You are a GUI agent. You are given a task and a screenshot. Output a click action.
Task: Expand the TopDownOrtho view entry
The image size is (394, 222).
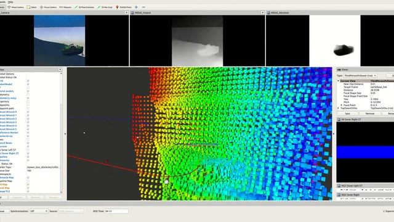click(339, 109)
